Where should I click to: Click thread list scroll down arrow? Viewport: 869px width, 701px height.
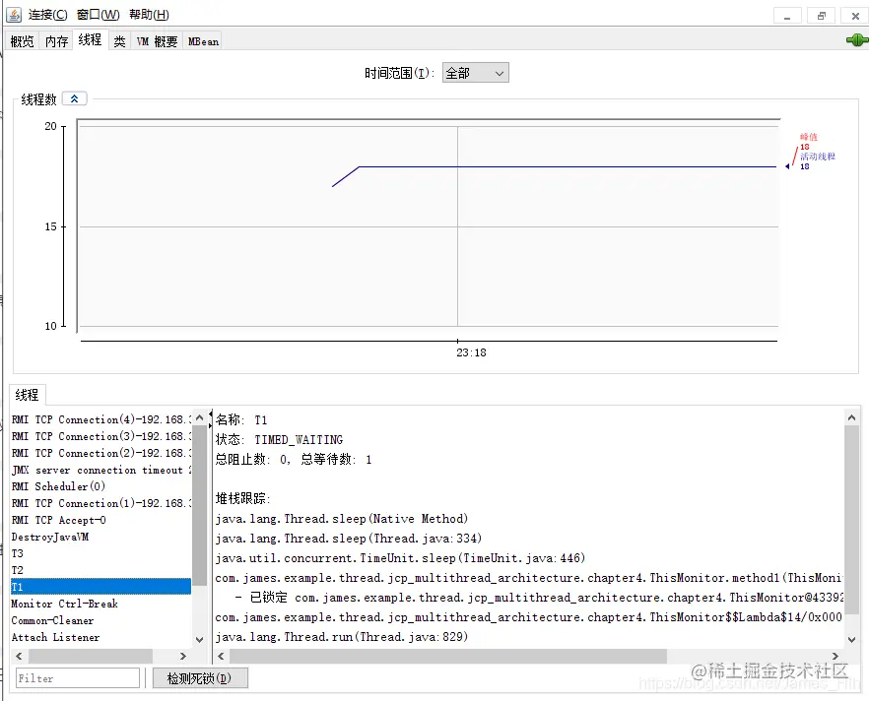199,640
